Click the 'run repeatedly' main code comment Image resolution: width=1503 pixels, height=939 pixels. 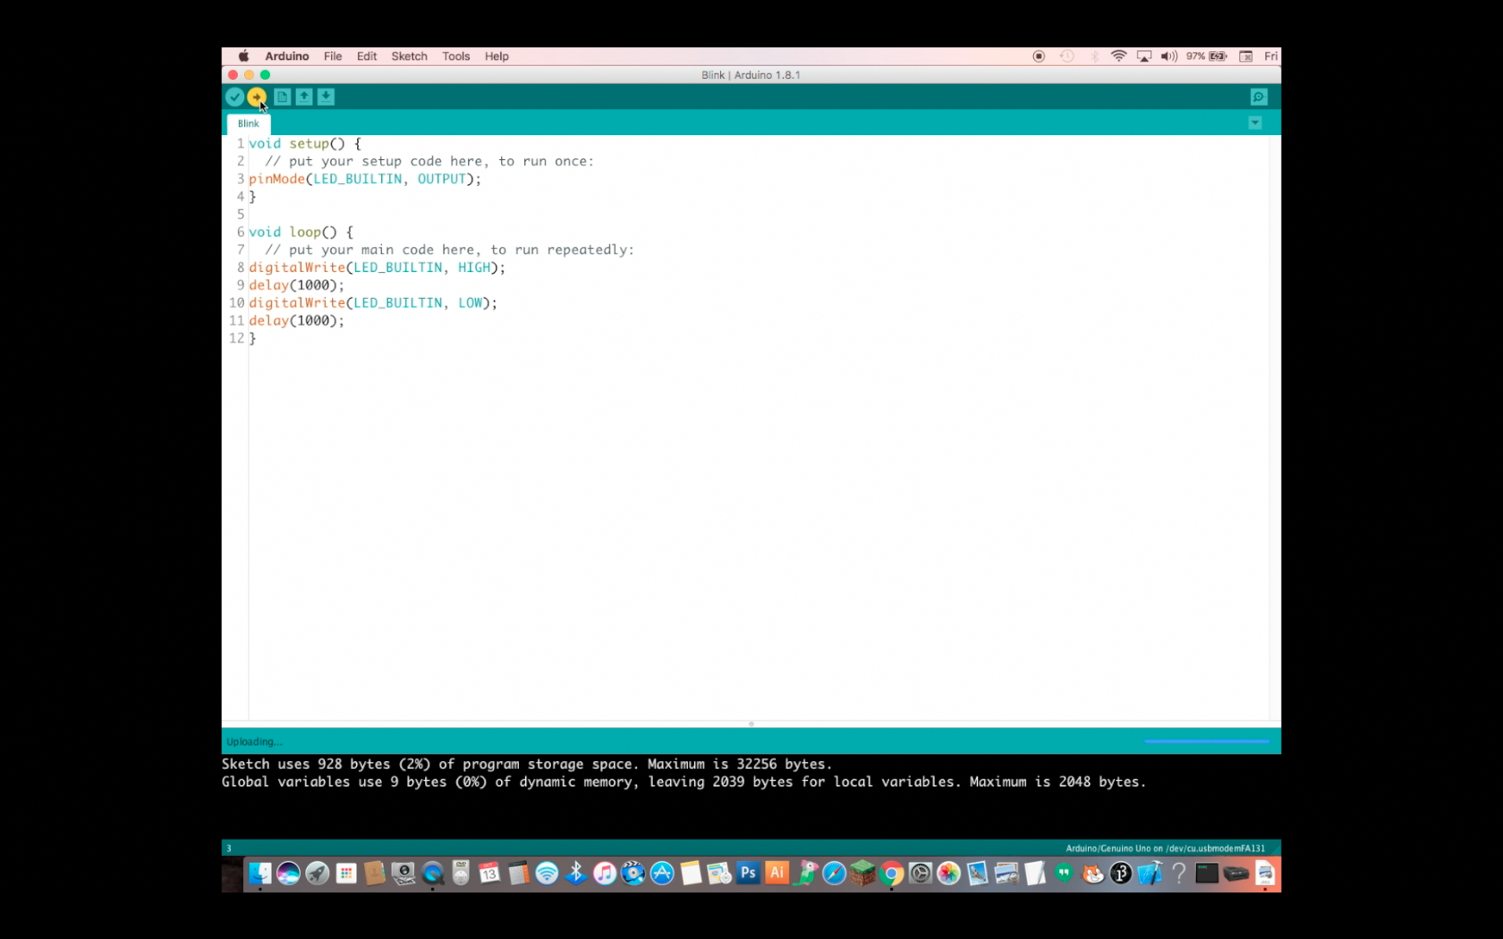tap(449, 250)
